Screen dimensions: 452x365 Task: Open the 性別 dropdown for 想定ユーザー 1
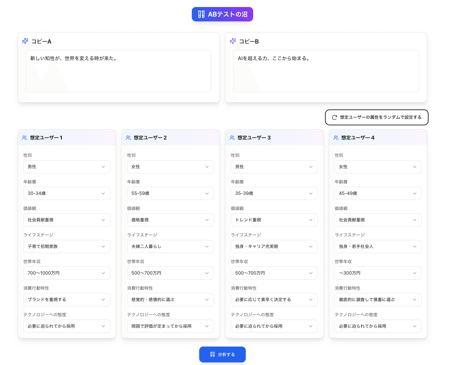click(67, 167)
